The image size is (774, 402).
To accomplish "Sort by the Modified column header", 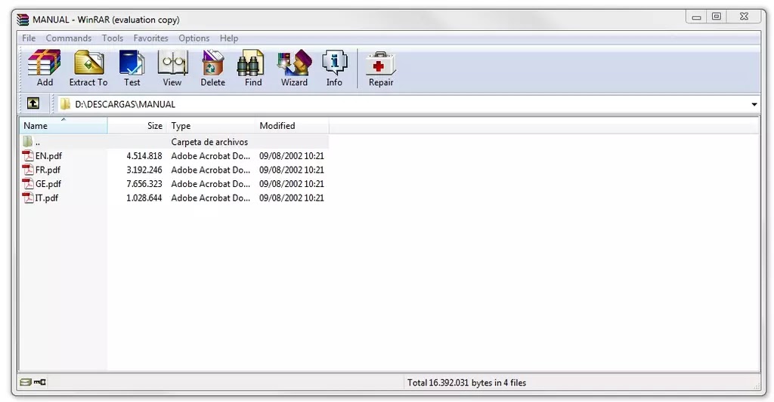I will [x=293, y=126].
